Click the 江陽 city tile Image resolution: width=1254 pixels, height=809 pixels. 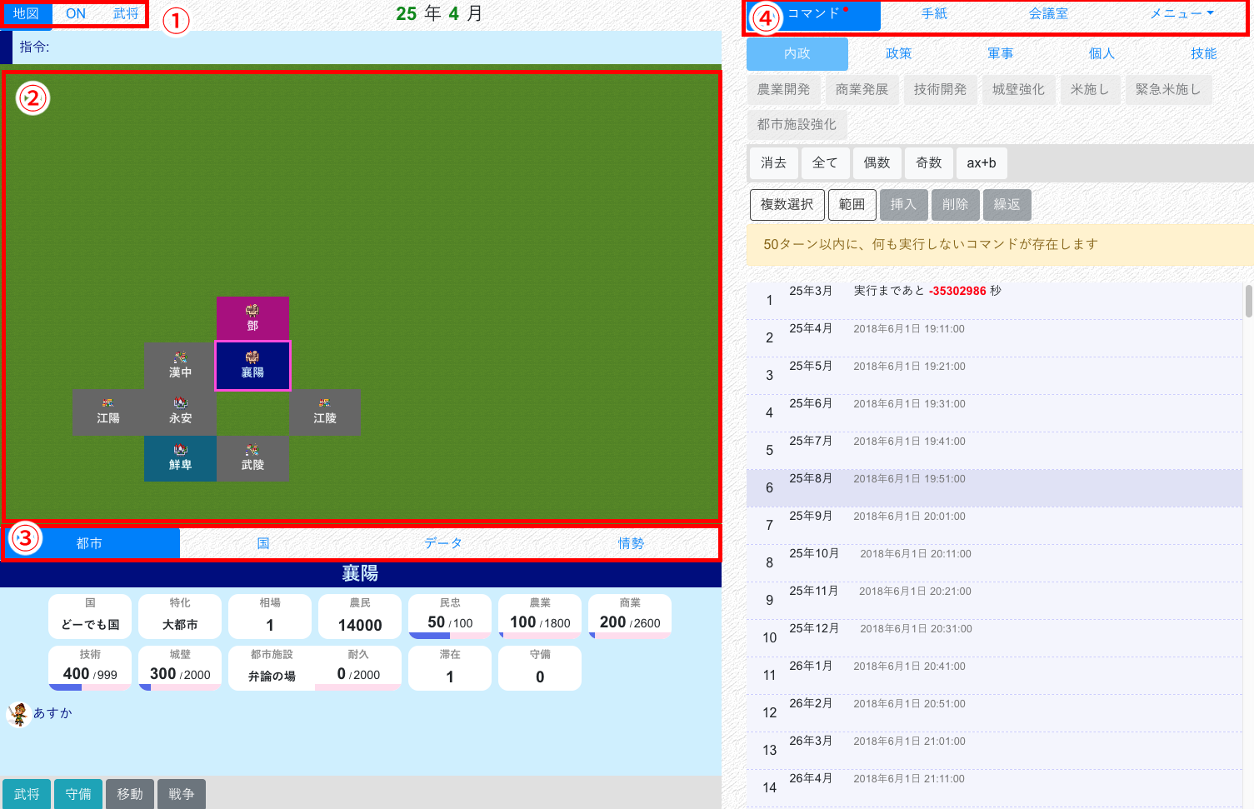tap(108, 412)
